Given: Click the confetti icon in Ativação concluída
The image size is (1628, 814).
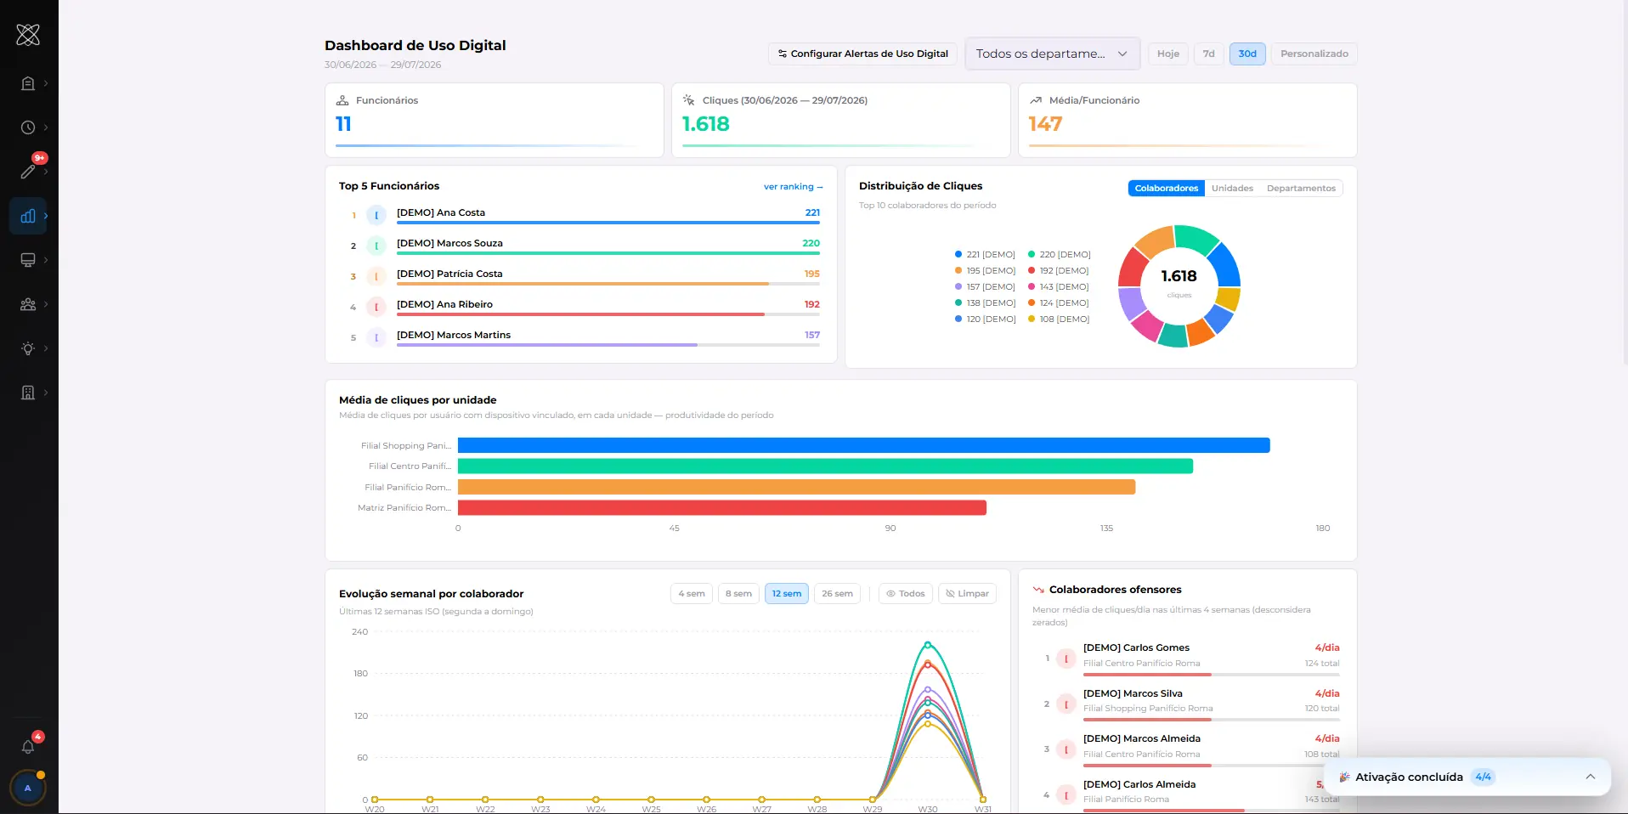Looking at the screenshot, I should [1344, 777].
